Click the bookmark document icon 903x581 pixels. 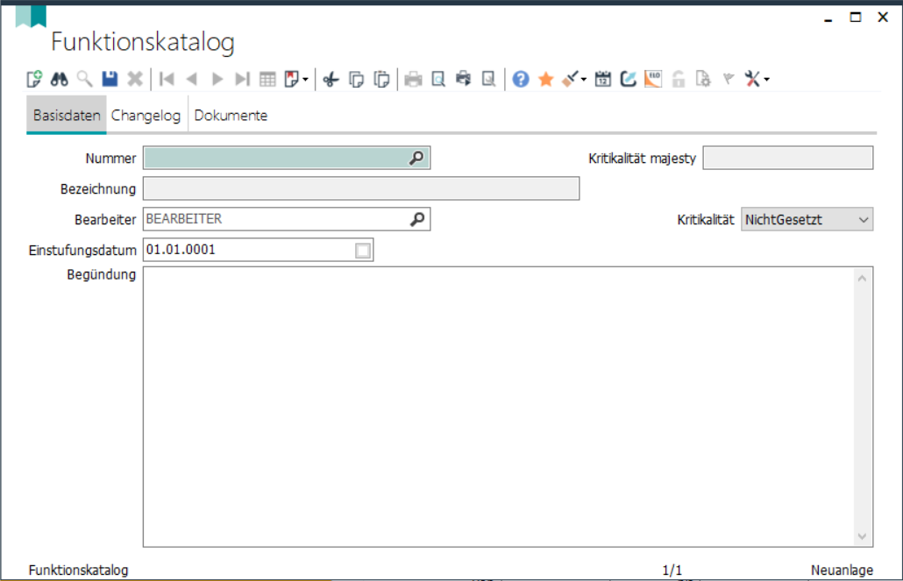tap(292, 79)
